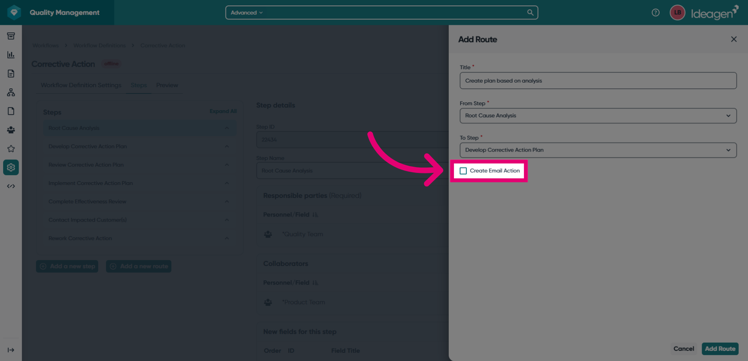Click the Product Team group icon

[x=268, y=302]
